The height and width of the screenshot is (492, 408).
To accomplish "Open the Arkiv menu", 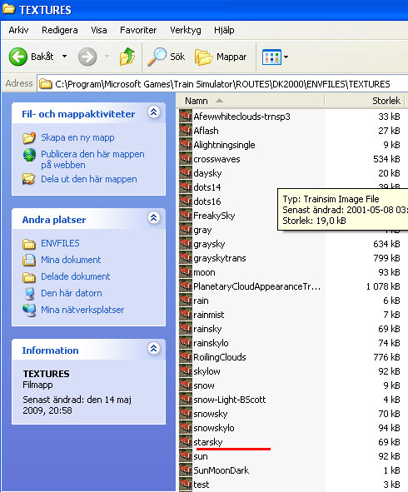I will 18,30.
